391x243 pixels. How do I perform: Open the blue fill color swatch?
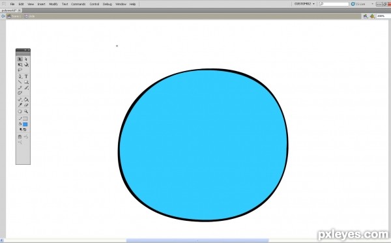pyautogui.click(x=25, y=124)
